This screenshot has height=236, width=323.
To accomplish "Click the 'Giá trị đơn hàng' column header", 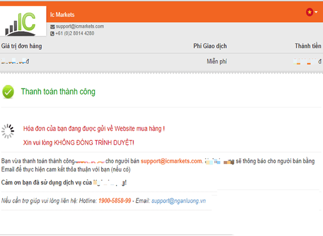I will click(22, 46).
